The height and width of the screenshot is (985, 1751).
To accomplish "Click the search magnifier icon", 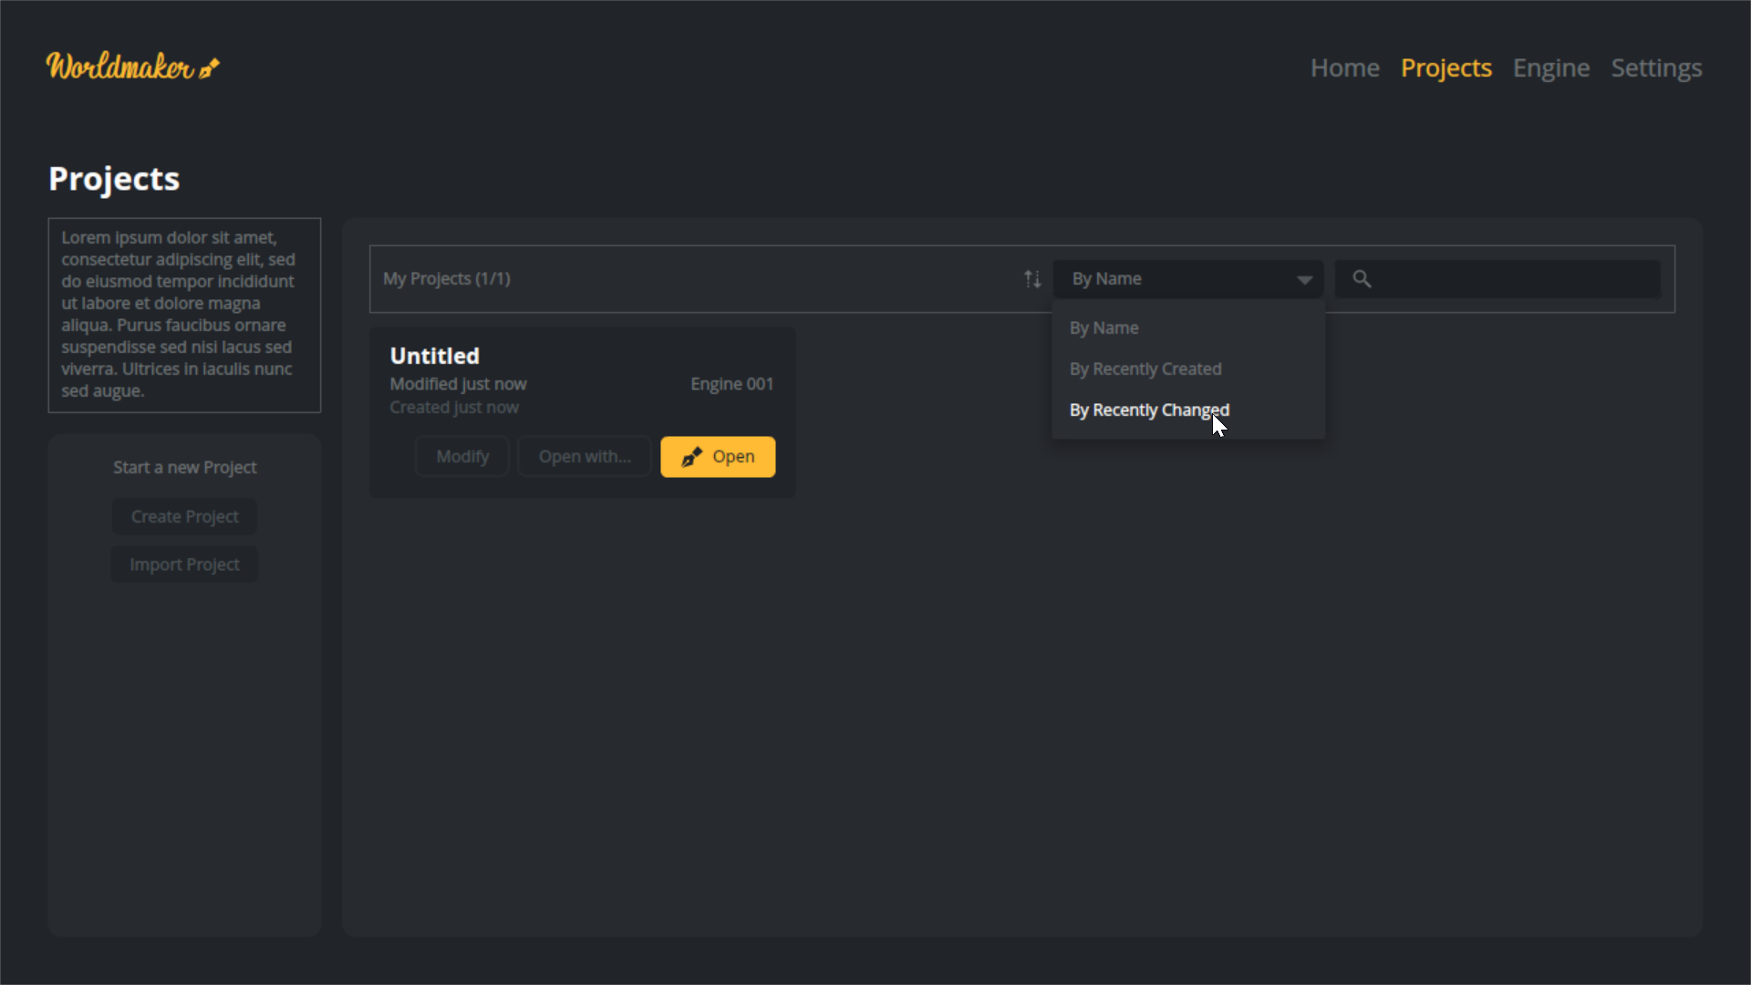I will [1362, 279].
